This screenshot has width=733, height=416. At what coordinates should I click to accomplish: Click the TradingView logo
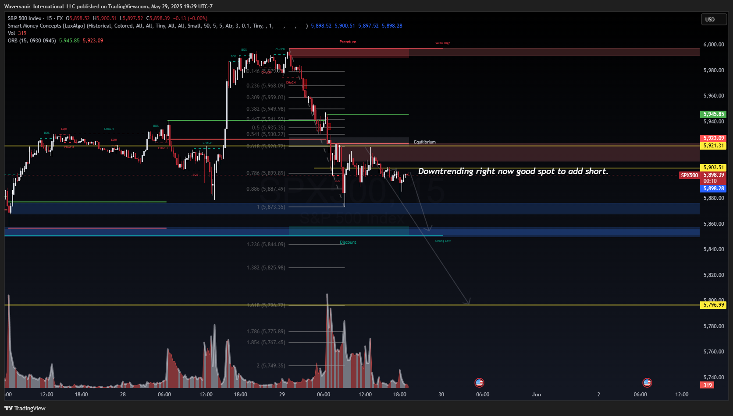[x=25, y=408]
